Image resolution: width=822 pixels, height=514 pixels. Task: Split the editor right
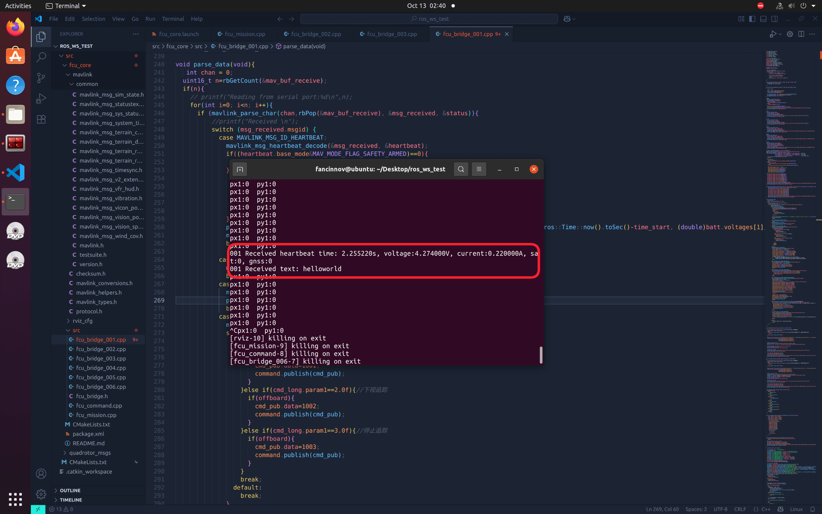pyautogui.click(x=801, y=34)
